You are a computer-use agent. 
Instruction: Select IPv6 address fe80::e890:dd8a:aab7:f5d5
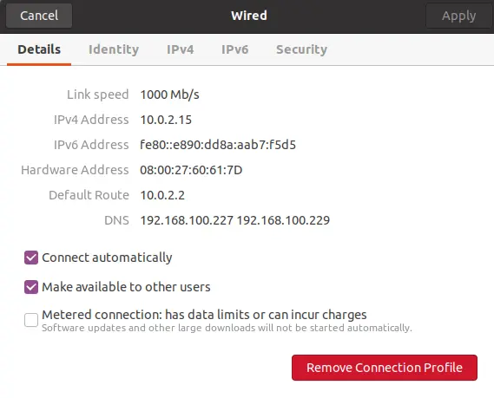(218, 145)
